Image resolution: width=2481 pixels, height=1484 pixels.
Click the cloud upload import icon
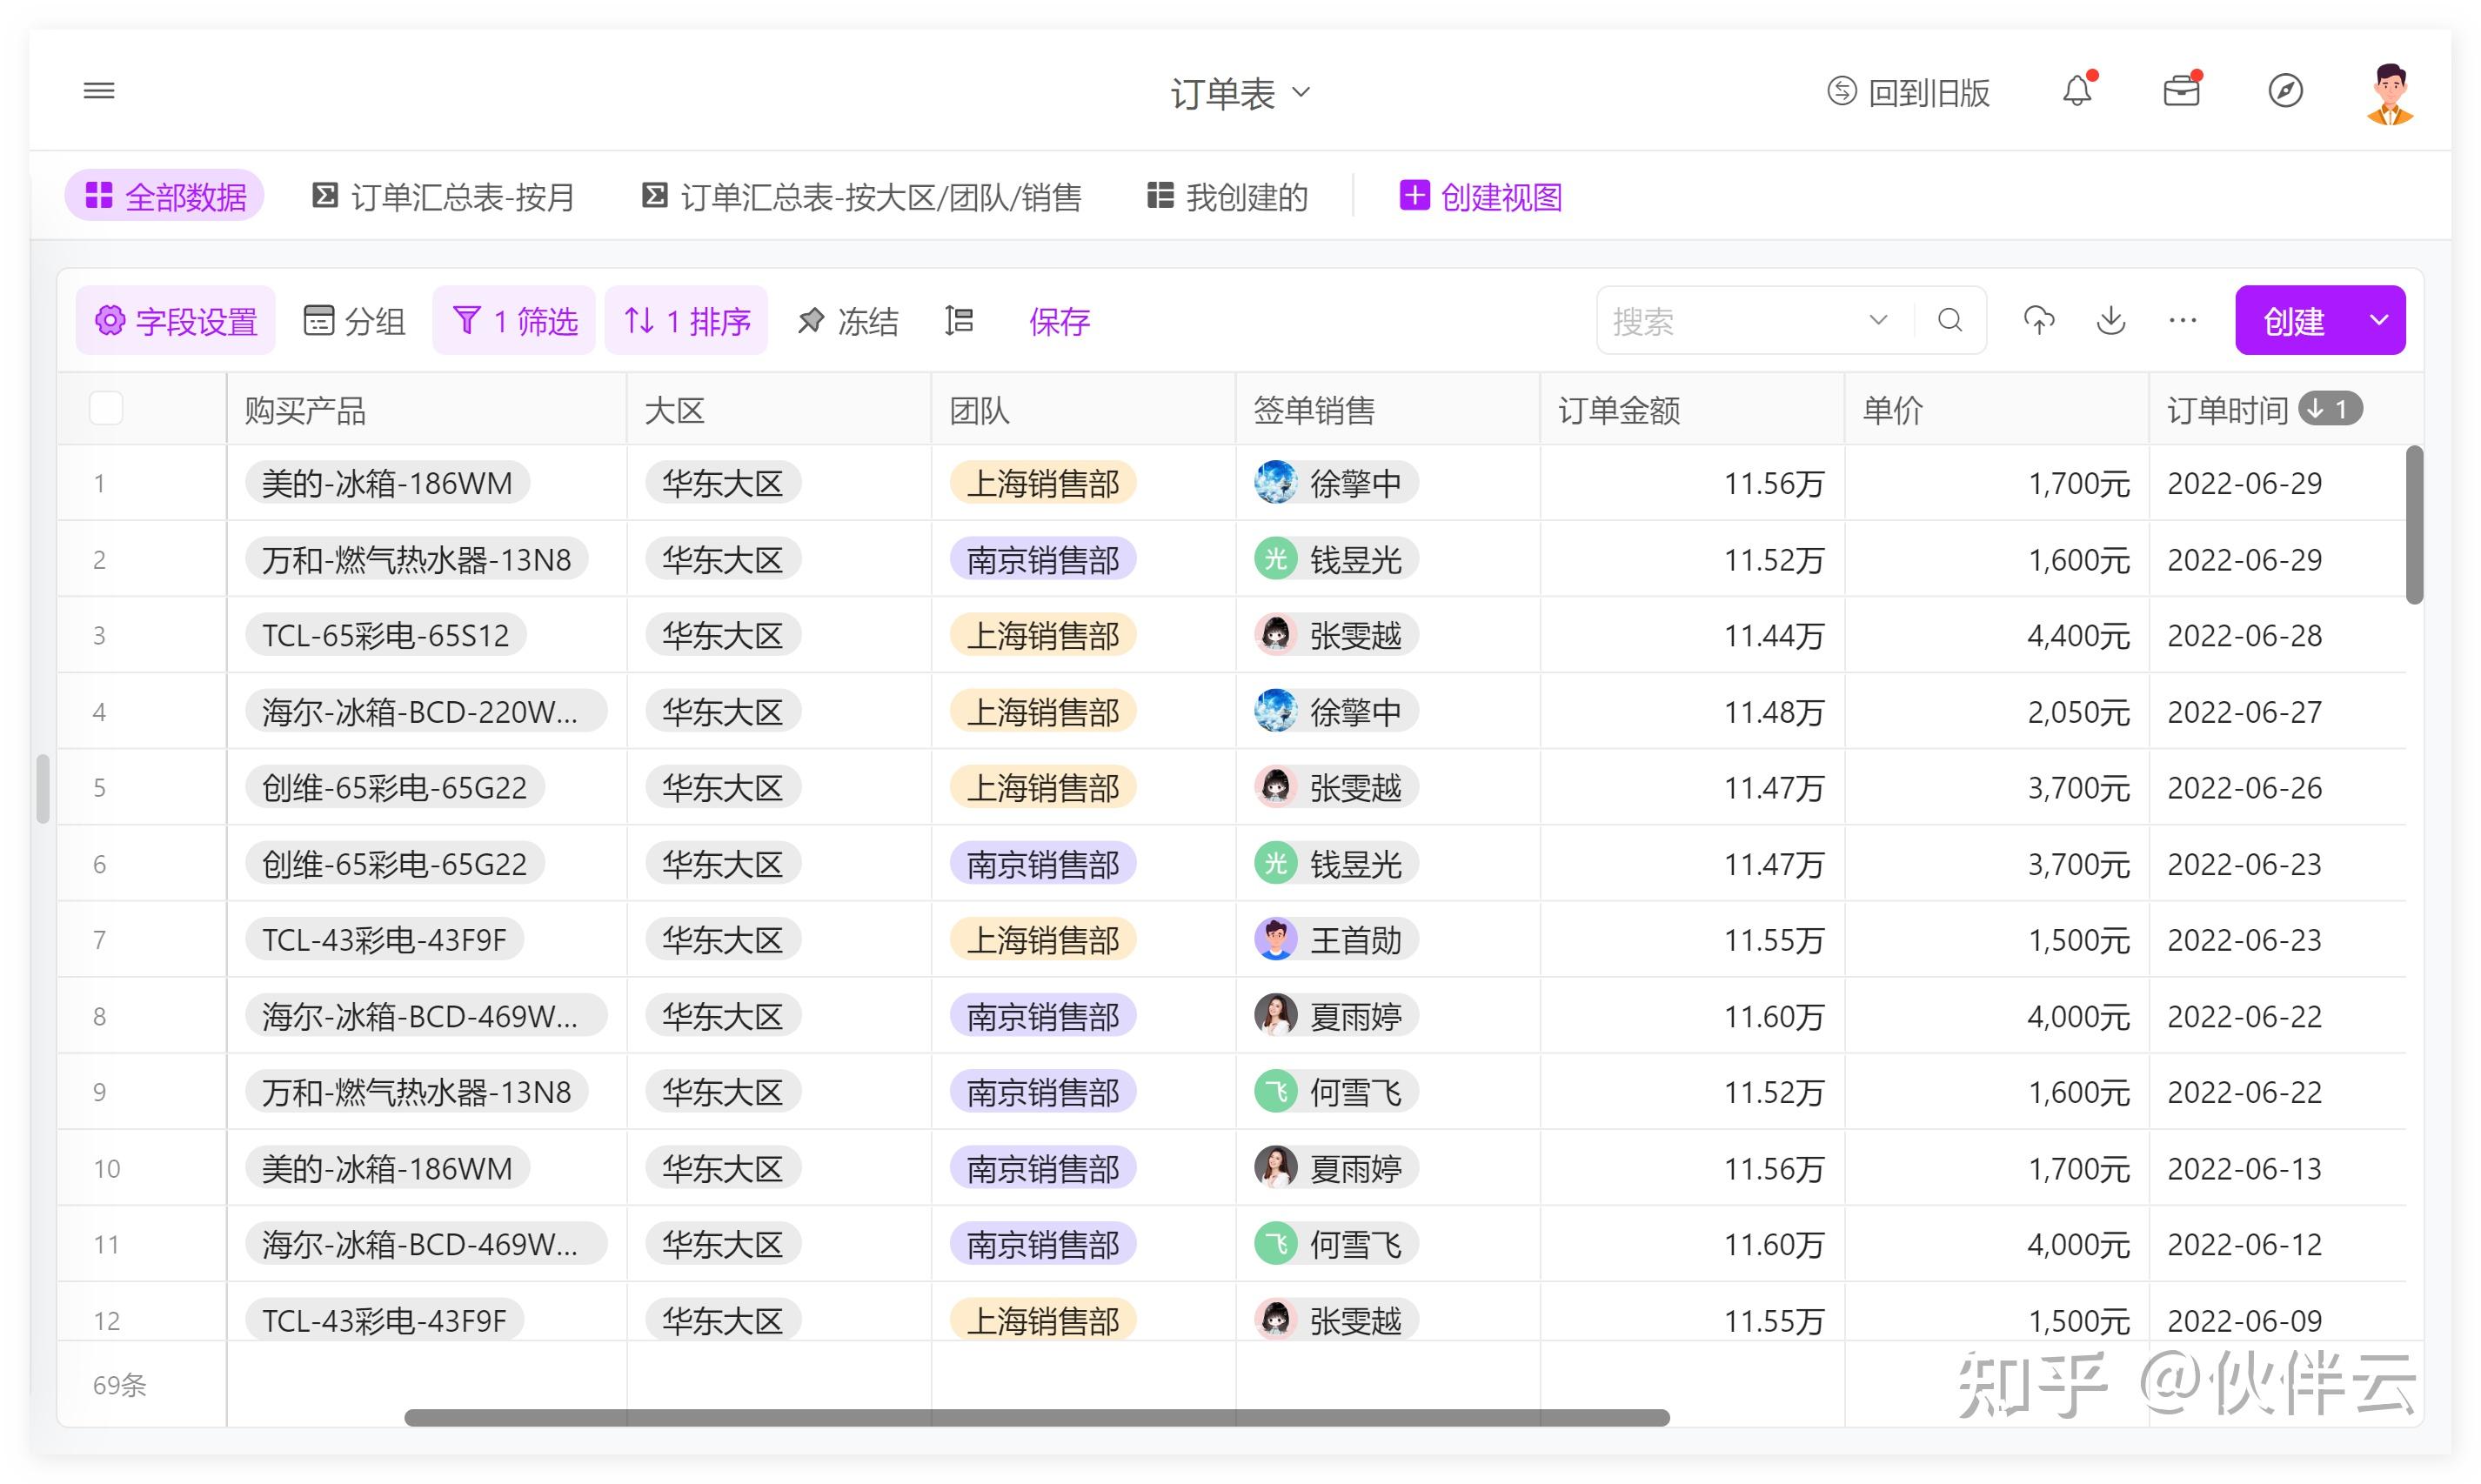click(2039, 320)
